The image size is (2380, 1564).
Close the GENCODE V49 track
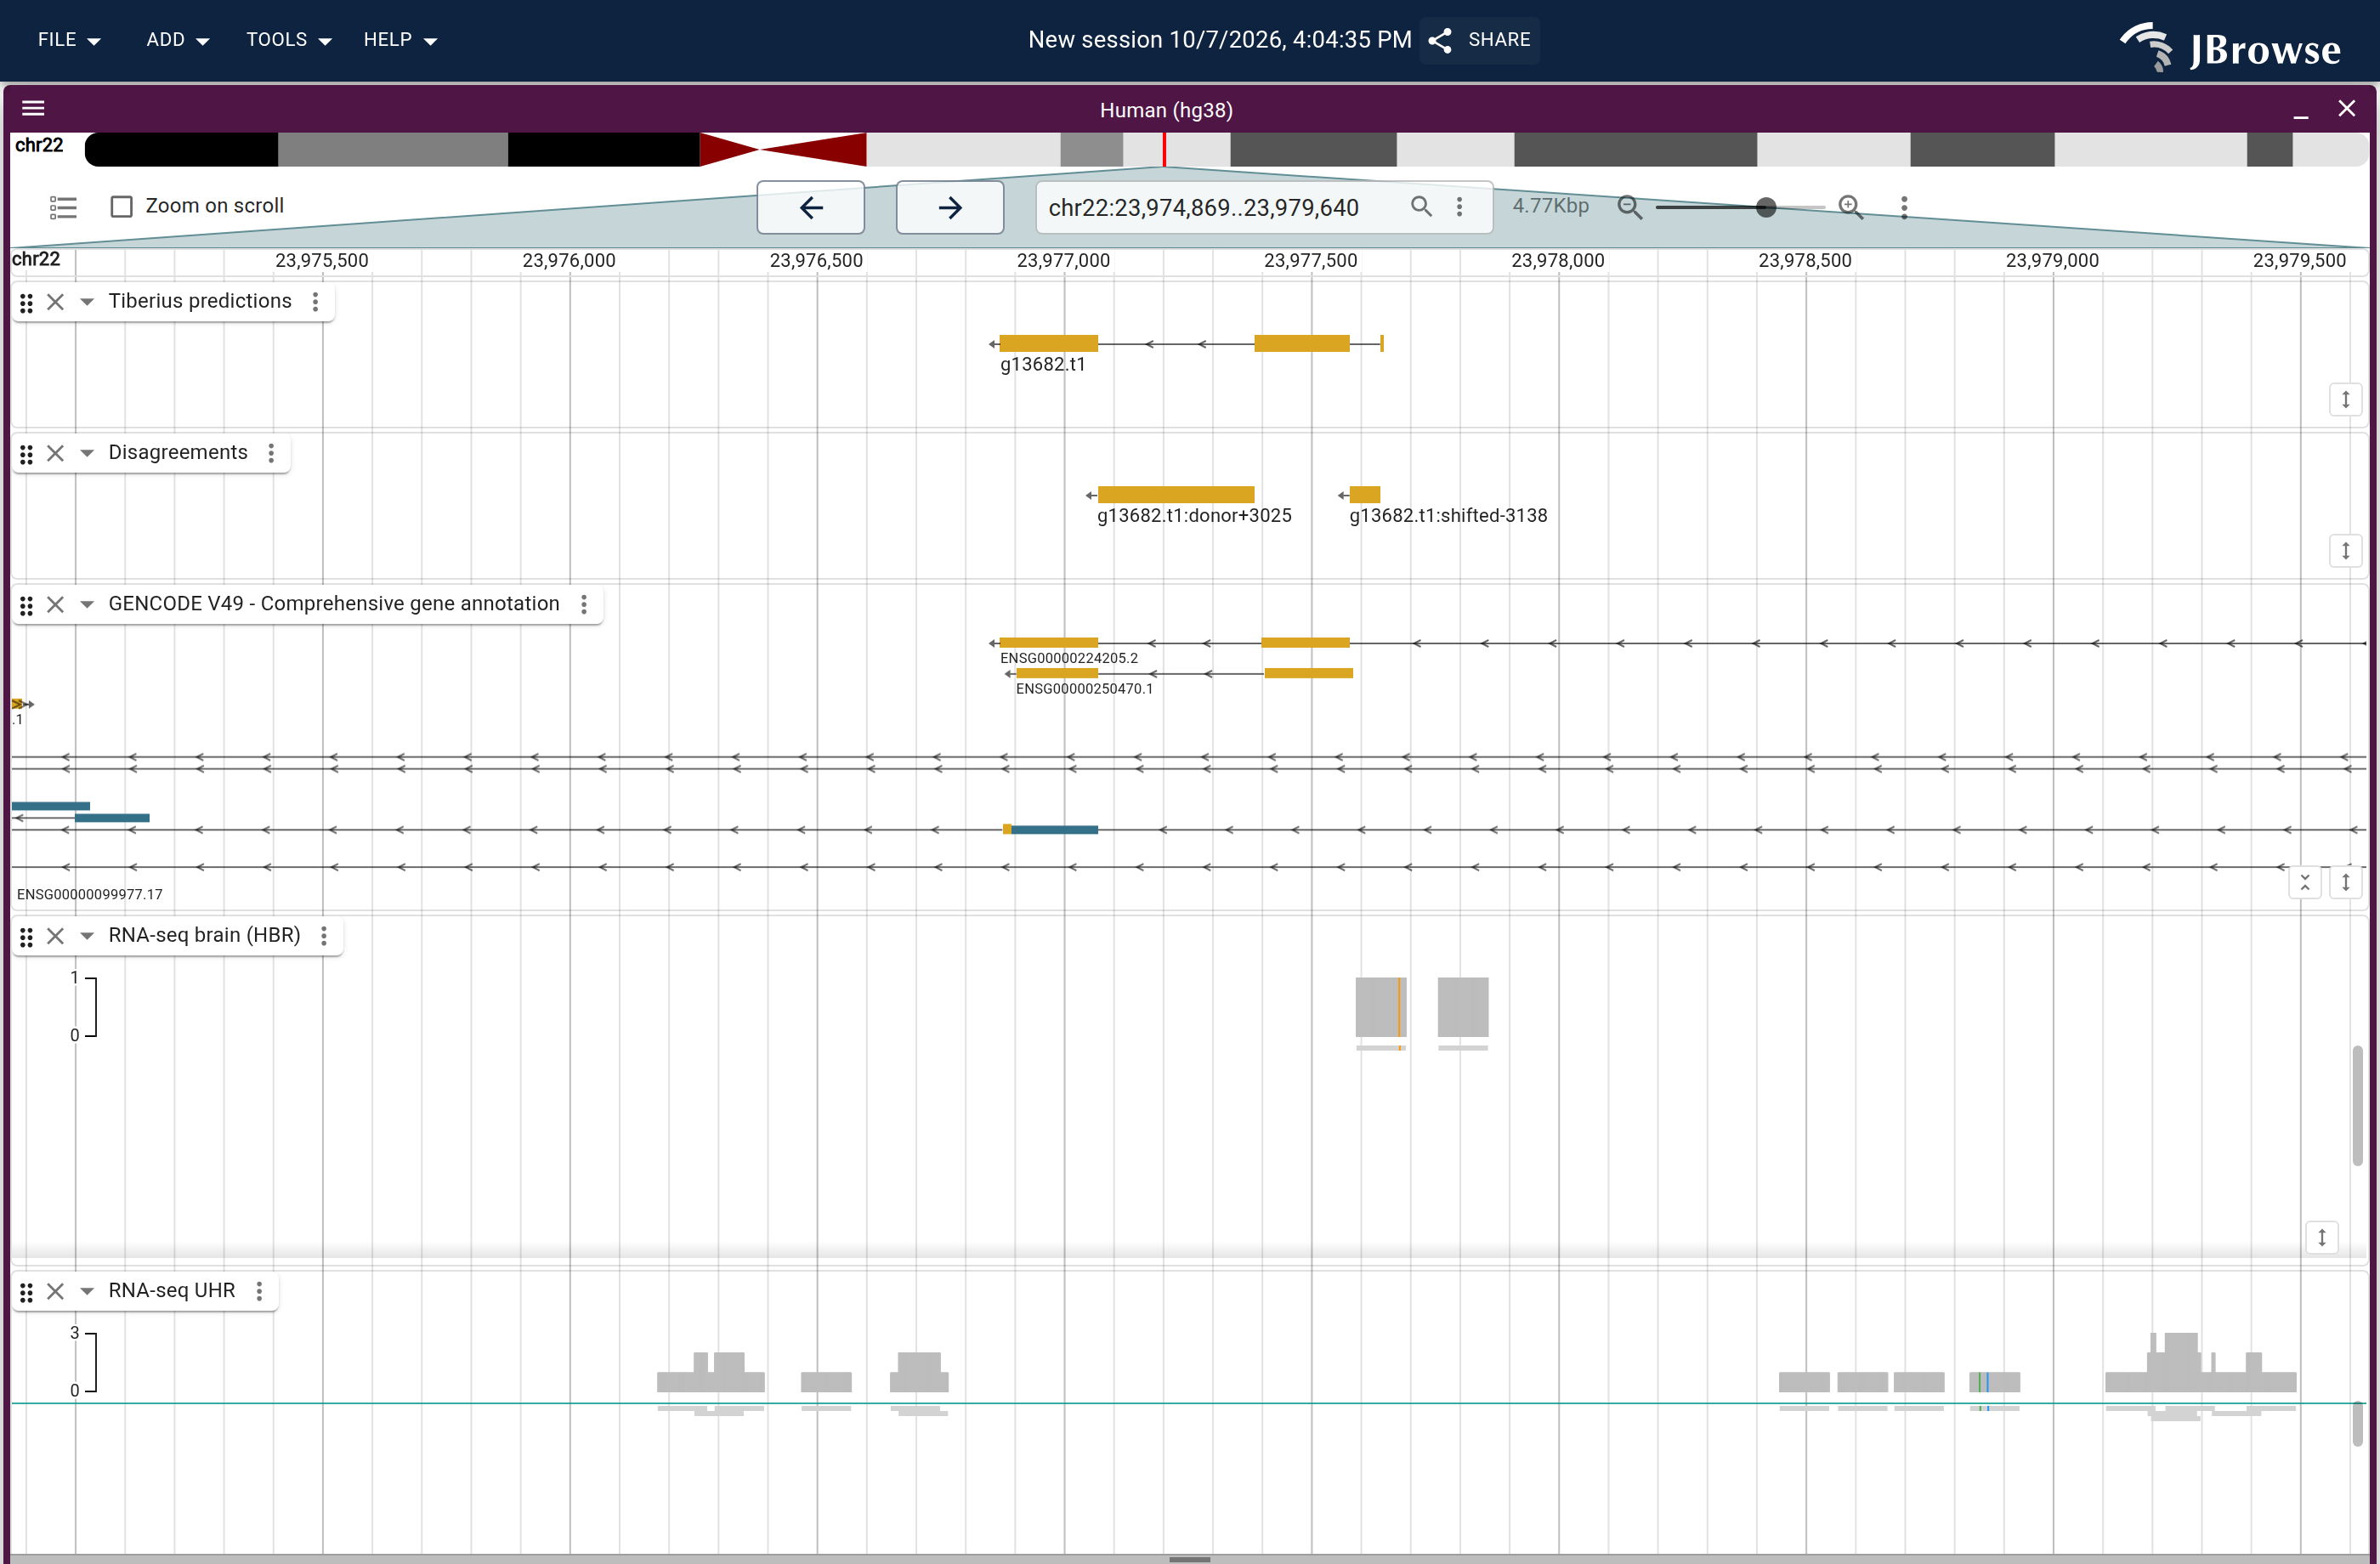coord(56,604)
